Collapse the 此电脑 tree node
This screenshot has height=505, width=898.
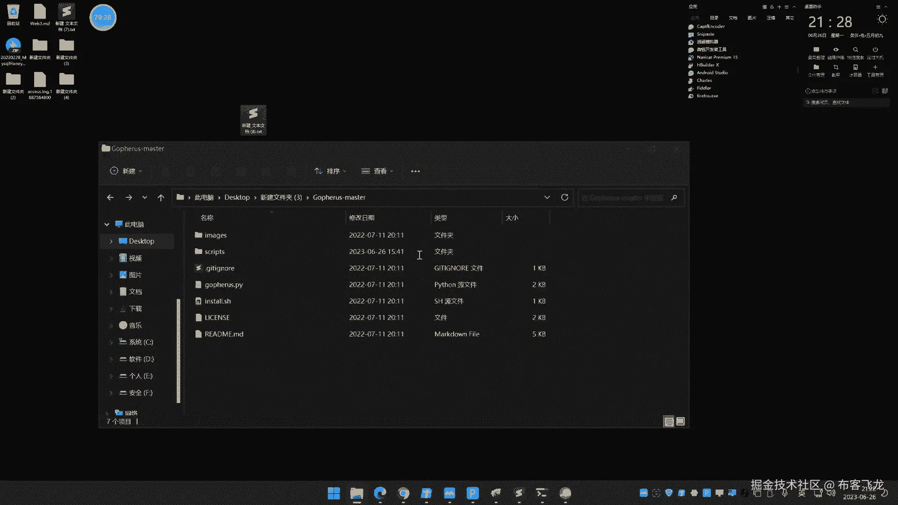[x=107, y=224]
